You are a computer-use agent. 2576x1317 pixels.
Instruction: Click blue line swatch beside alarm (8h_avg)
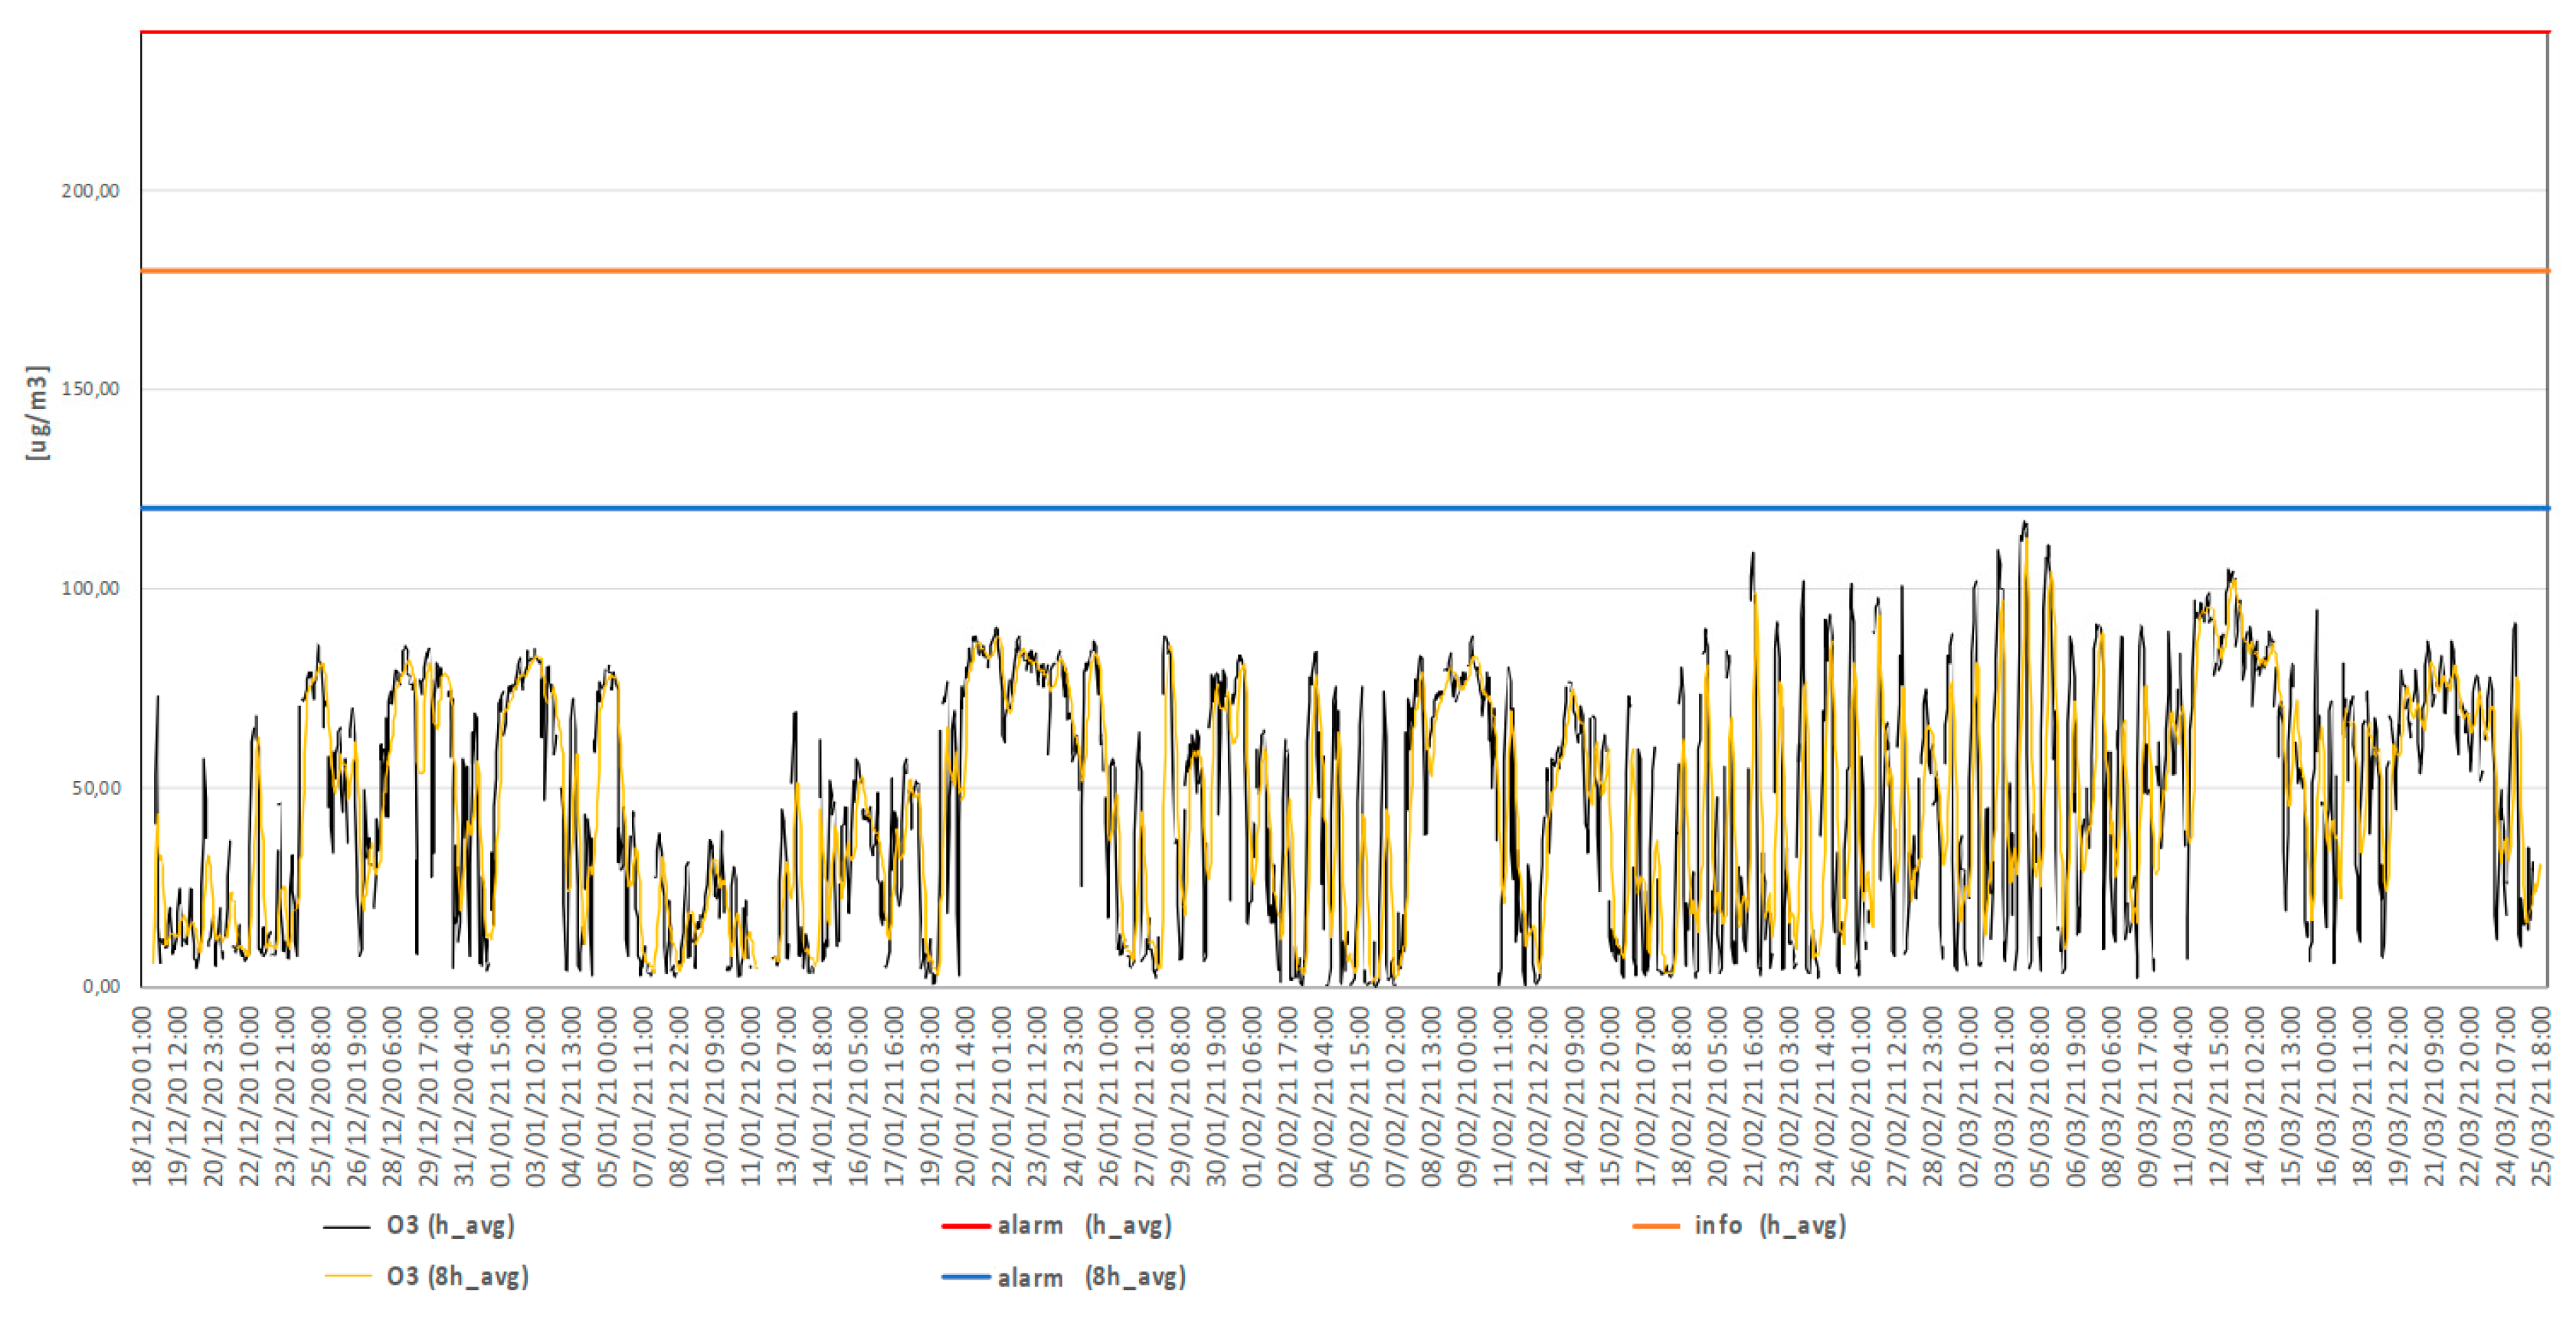click(965, 1278)
